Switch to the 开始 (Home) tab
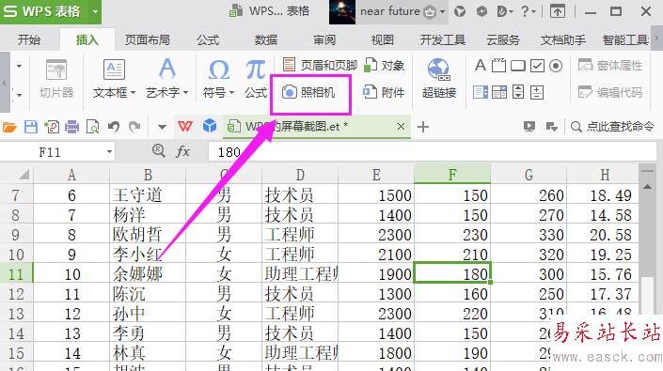Image resolution: width=663 pixels, height=371 pixels. (x=29, y=39)
